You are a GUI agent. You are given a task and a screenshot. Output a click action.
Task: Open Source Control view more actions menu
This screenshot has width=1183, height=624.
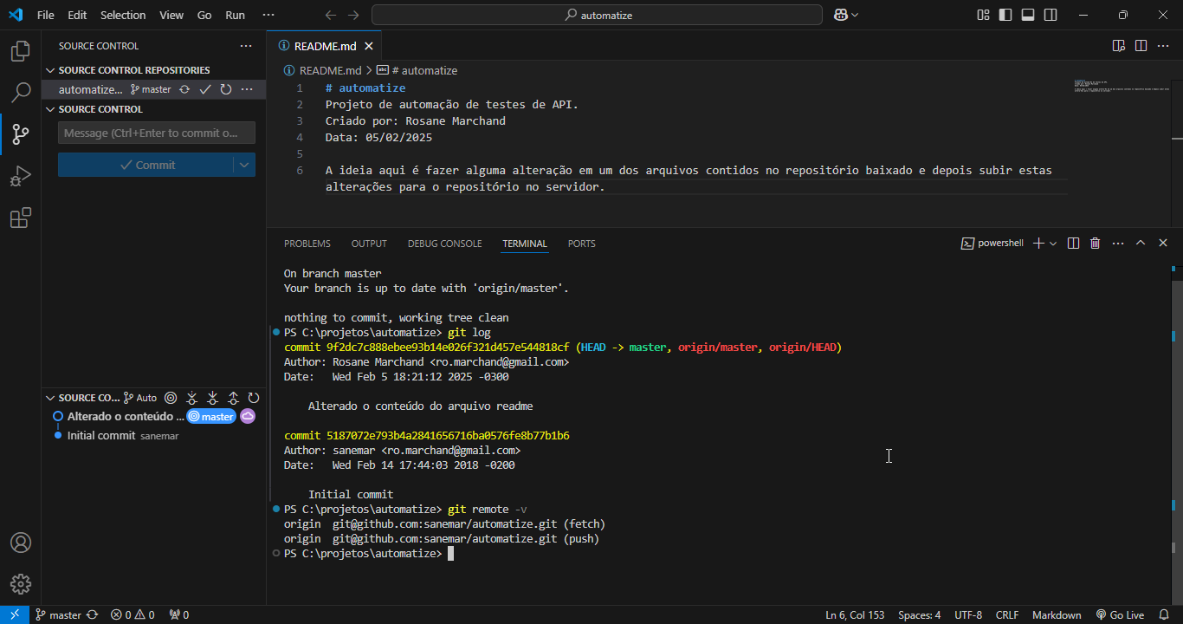tap(247, 46)
